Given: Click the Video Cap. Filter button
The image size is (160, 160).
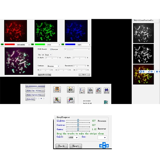Looking at the screenshot, I should point(35,91).
